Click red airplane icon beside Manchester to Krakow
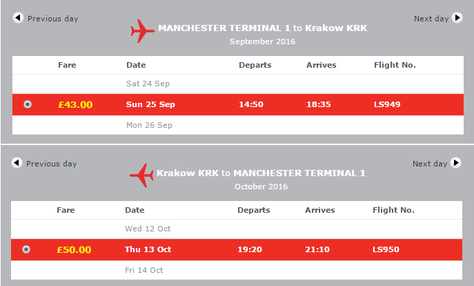 142,31
